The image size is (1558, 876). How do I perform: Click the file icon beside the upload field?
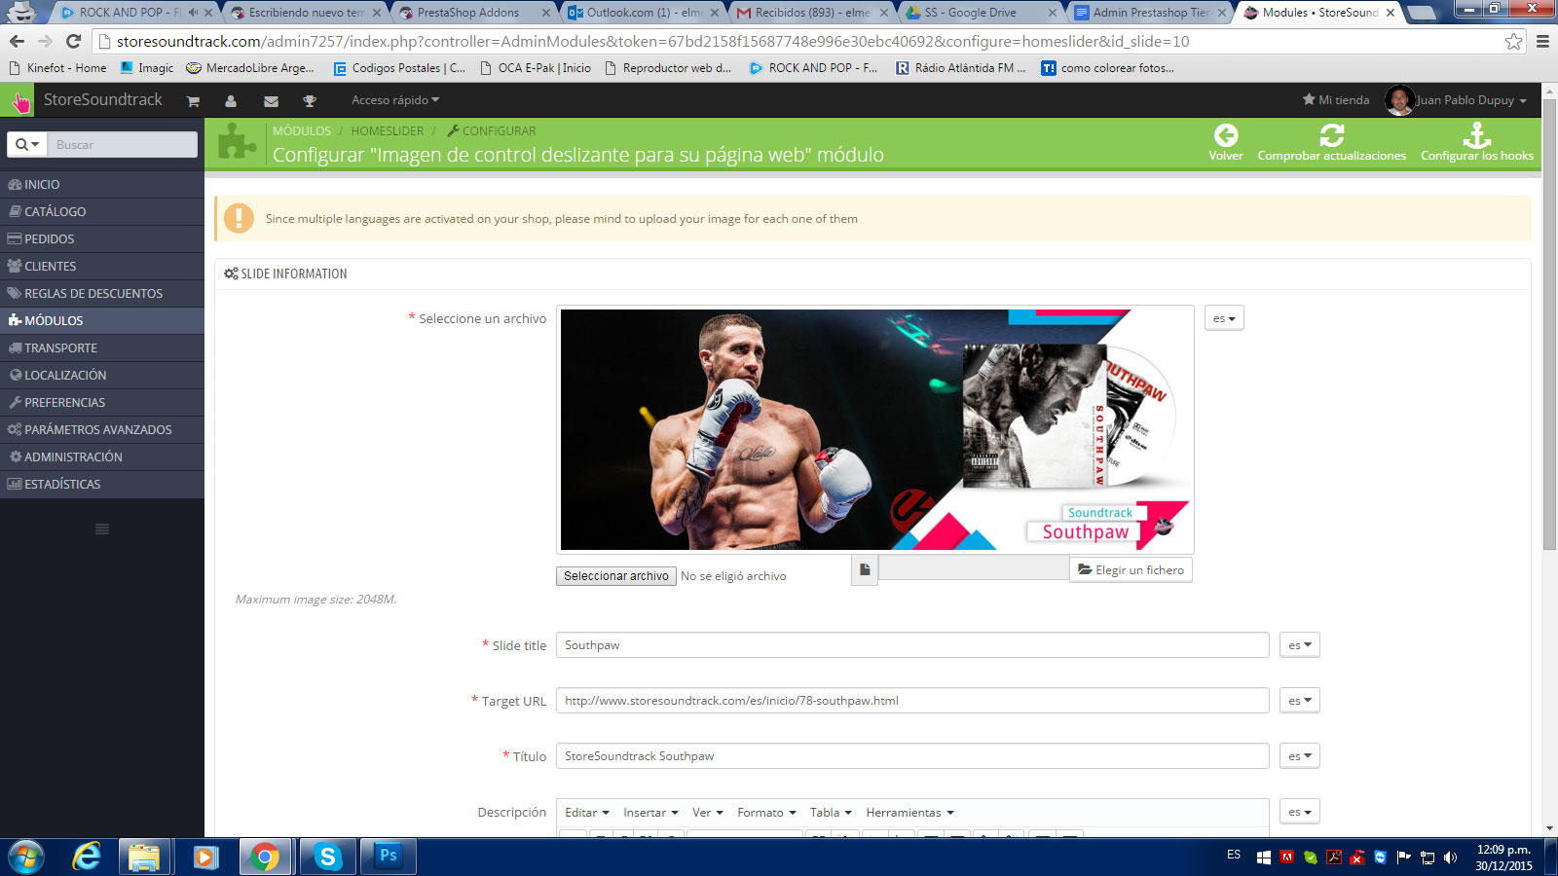(865, 569)
